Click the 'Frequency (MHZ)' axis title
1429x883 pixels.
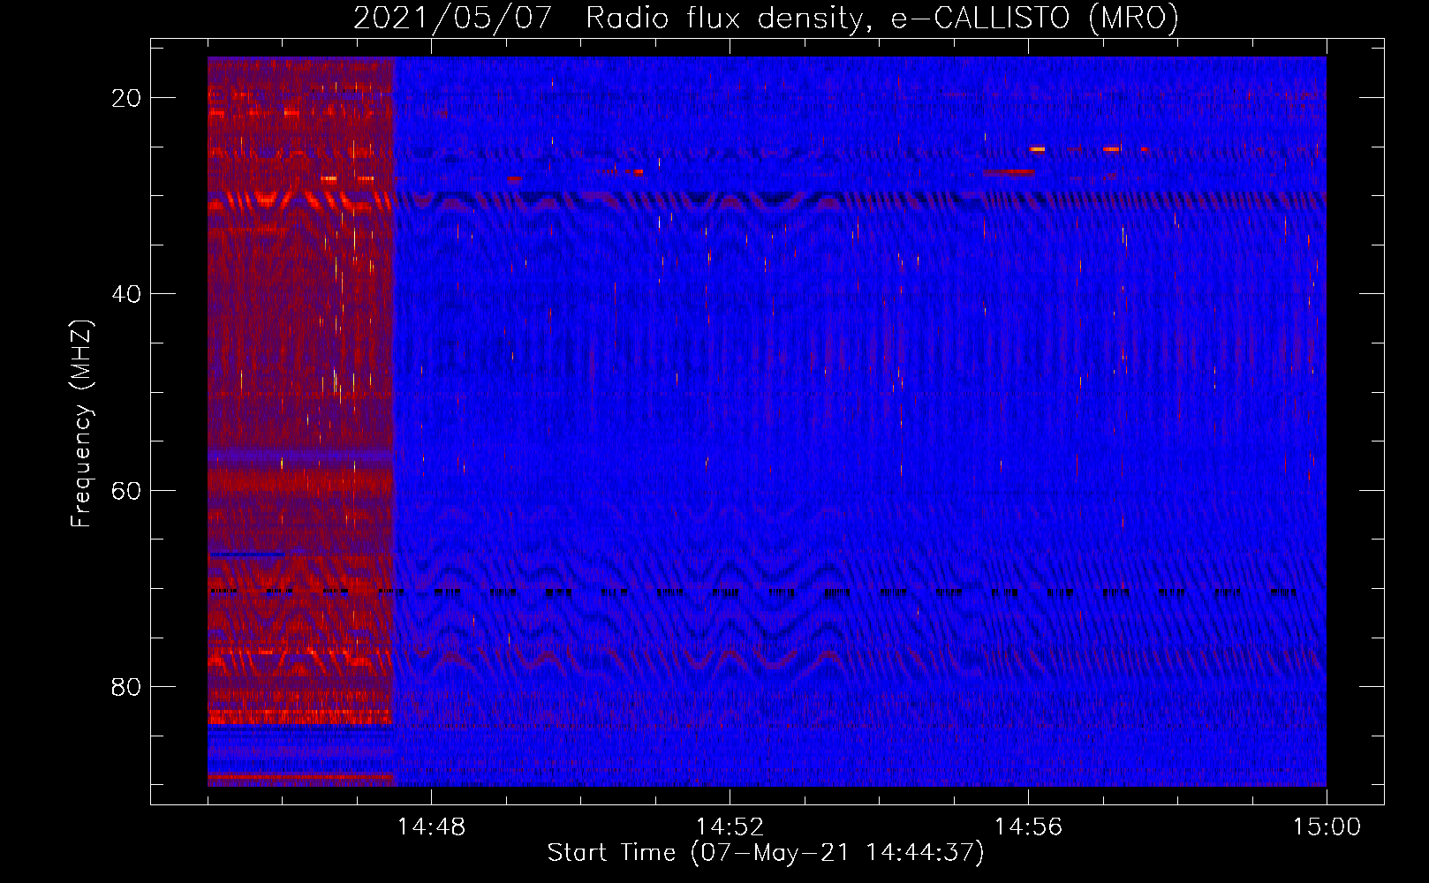coord(81,423)
